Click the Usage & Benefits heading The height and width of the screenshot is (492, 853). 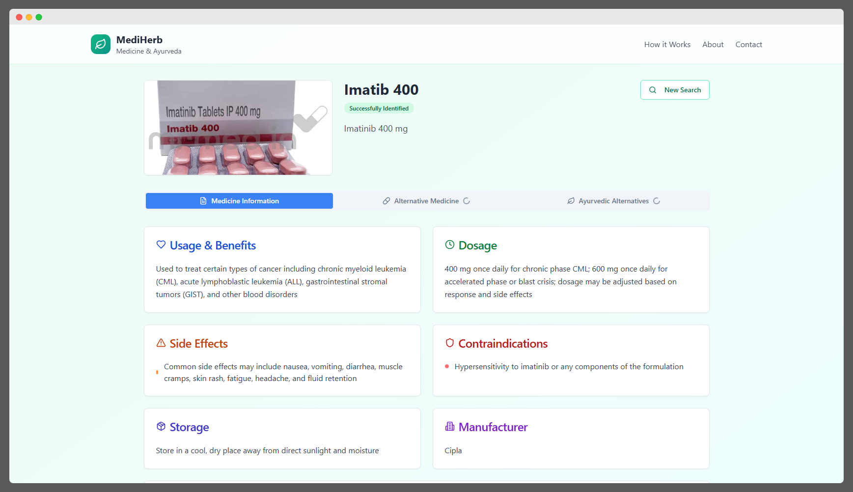click(213, 246)
